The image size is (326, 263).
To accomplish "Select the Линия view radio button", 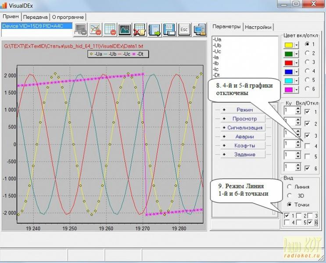I will pos(289,186).
